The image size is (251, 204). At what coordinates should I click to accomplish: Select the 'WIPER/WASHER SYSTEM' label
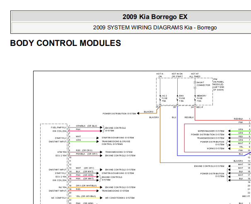(x=211, y=131)
